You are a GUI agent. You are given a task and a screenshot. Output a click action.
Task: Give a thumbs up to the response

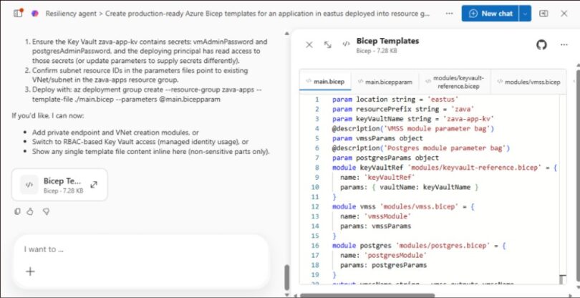click(x=30, y=211)
